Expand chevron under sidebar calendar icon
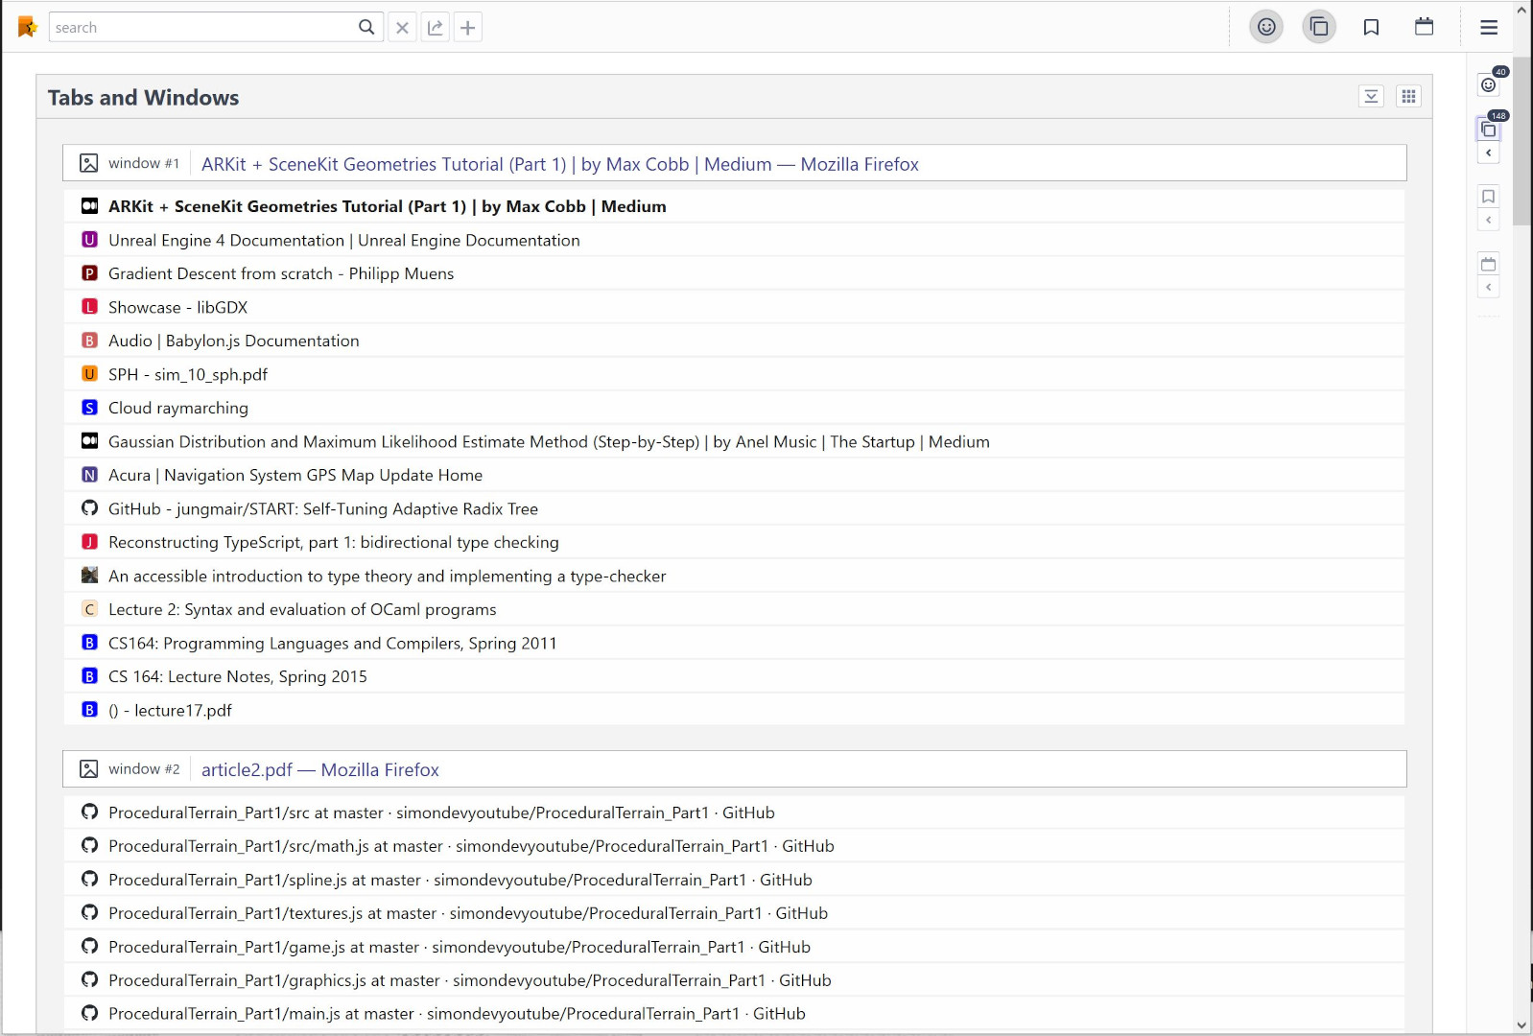 pyautogui.click(x=1489, y=288)
